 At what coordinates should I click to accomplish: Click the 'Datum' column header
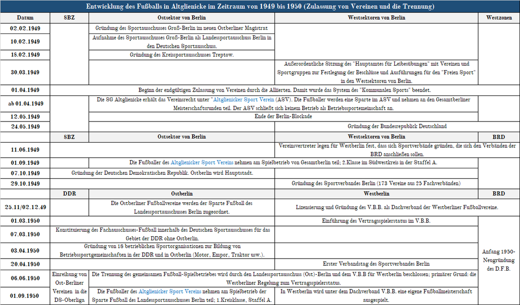tap(25, 17)
